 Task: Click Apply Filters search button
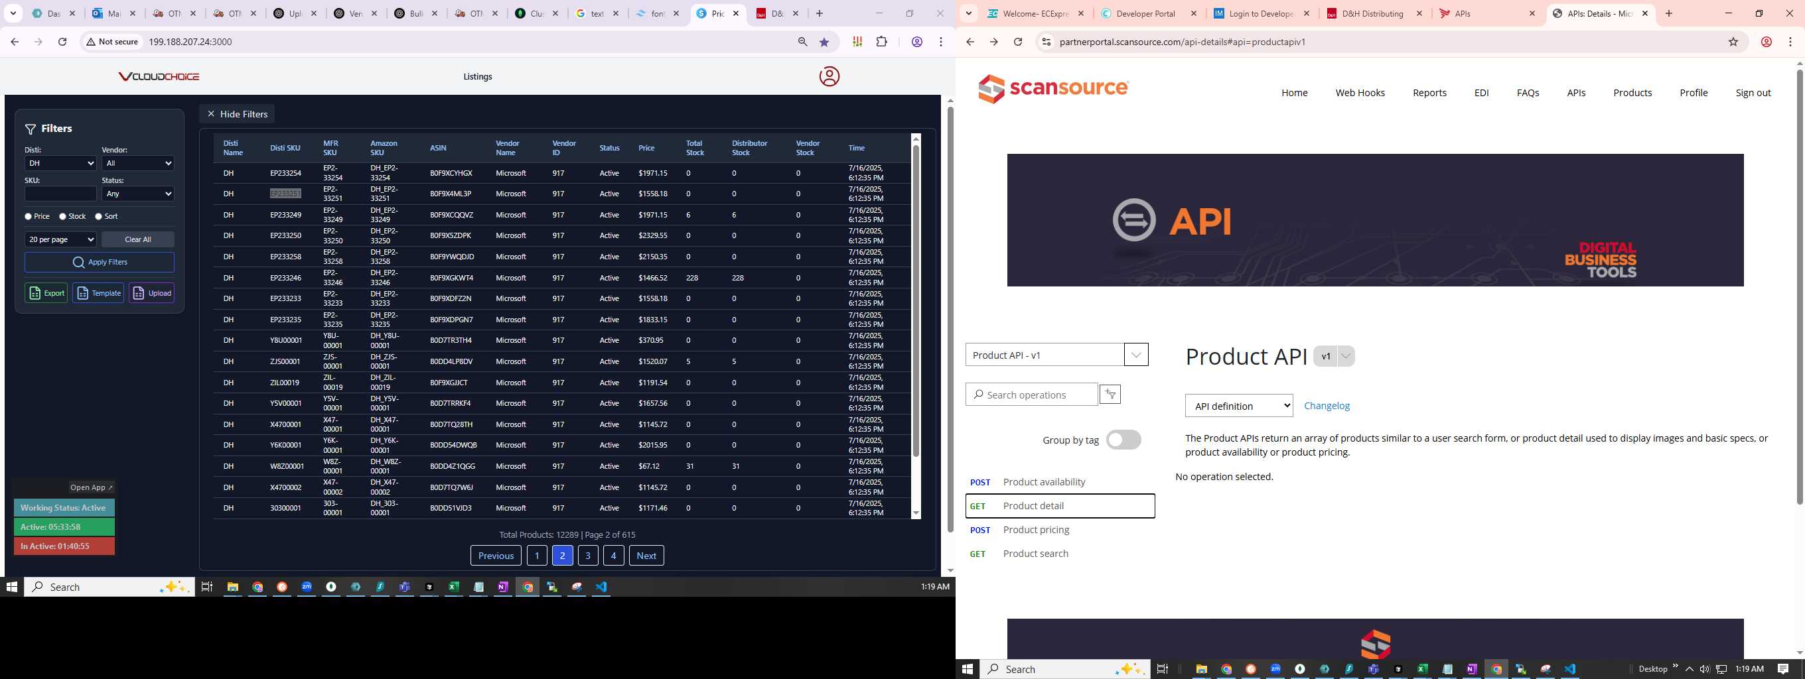click(100, 262)
